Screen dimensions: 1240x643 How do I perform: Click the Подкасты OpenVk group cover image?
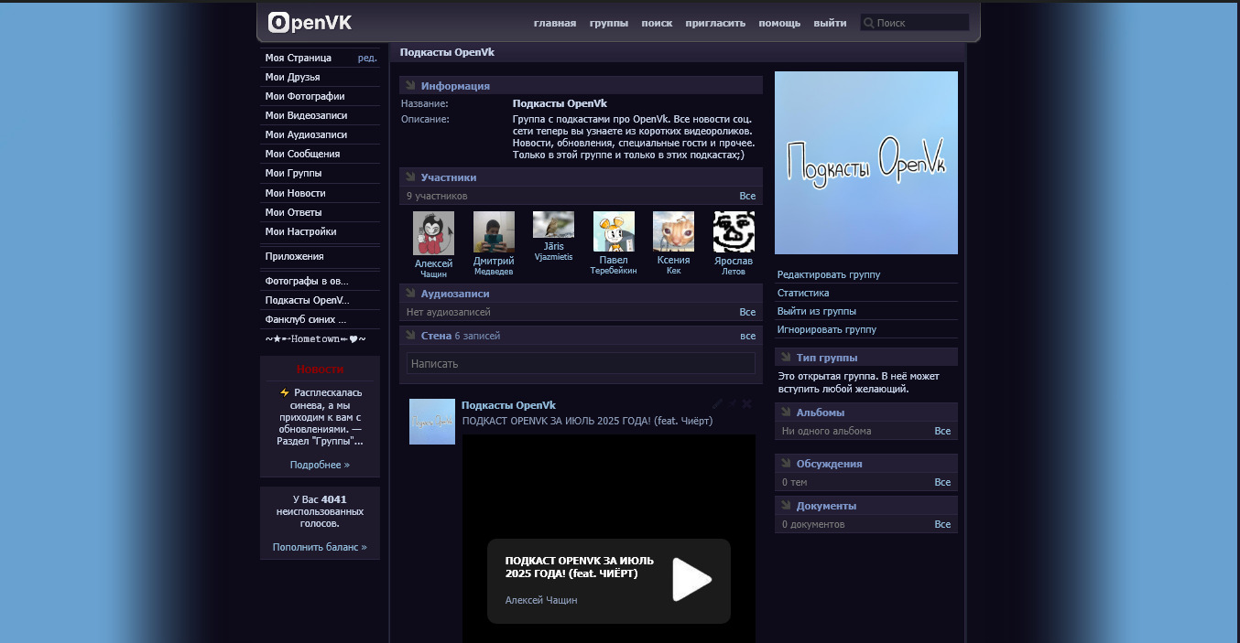click(865, 163)
